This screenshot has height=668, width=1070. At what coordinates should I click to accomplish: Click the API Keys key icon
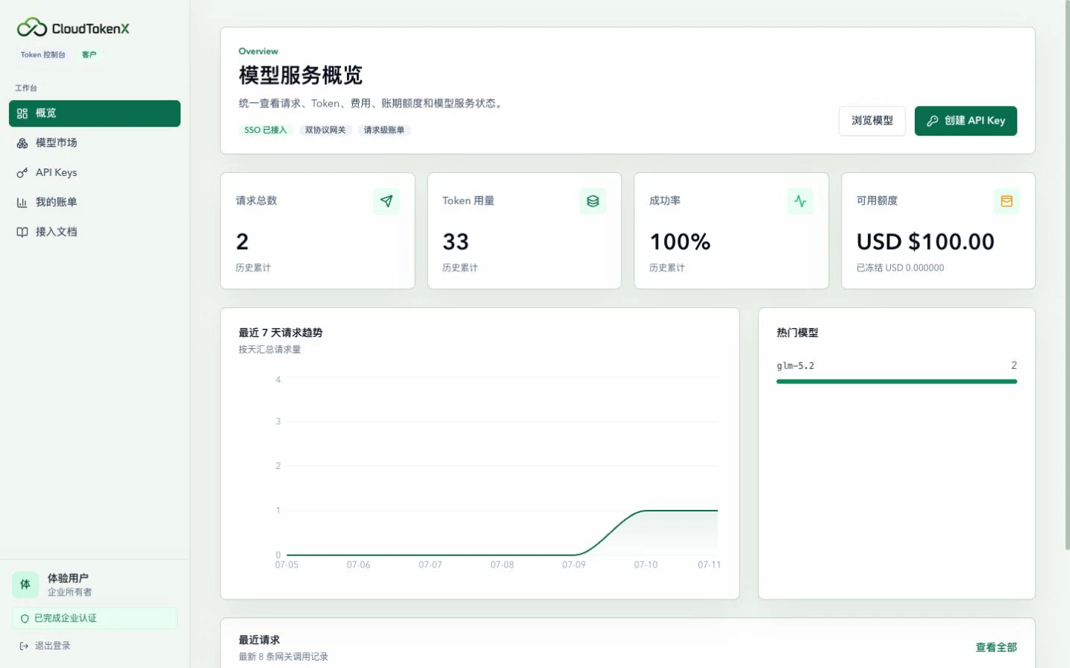click(22, 173)
